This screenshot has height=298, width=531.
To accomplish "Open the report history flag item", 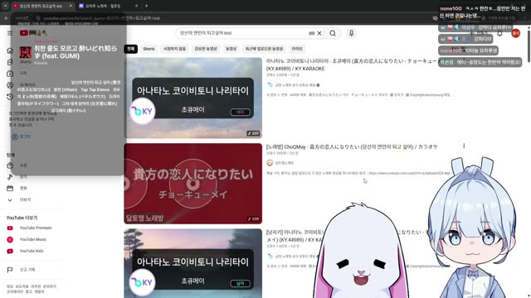I will point(21,270).
